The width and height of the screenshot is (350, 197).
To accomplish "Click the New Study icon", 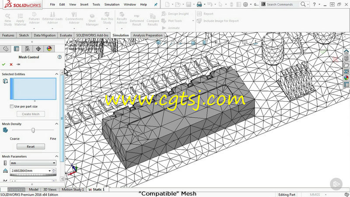I will click(8, 19).
